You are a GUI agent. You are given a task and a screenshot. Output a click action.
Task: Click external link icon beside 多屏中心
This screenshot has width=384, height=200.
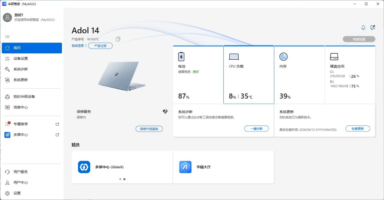(x=57, y=135)
